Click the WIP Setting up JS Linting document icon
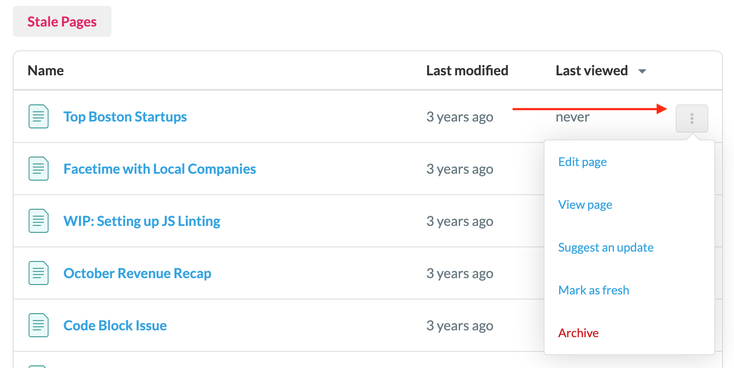Image resolution: width=734 pixels, height=368 pixels. tap(39, 221)
